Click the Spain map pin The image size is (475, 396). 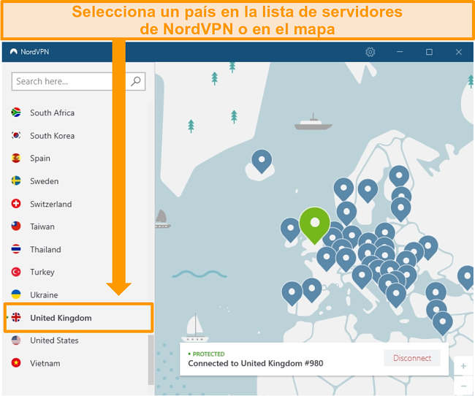312,290
